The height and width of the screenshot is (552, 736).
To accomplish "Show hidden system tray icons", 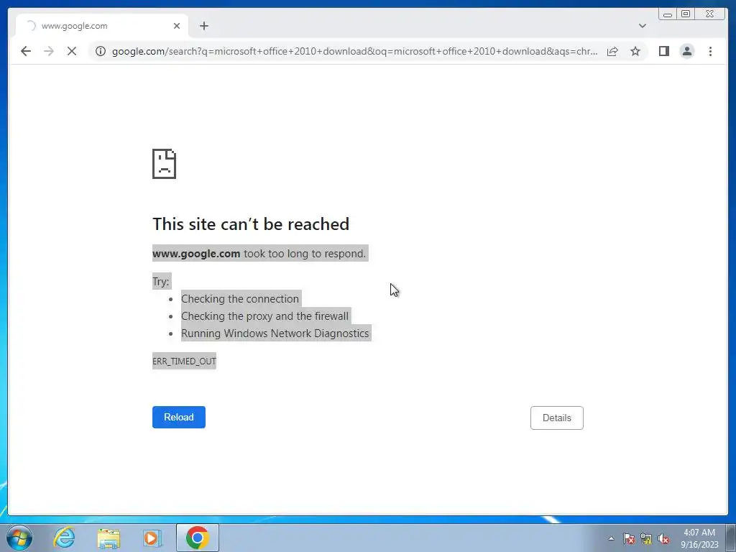I will 611,538.
